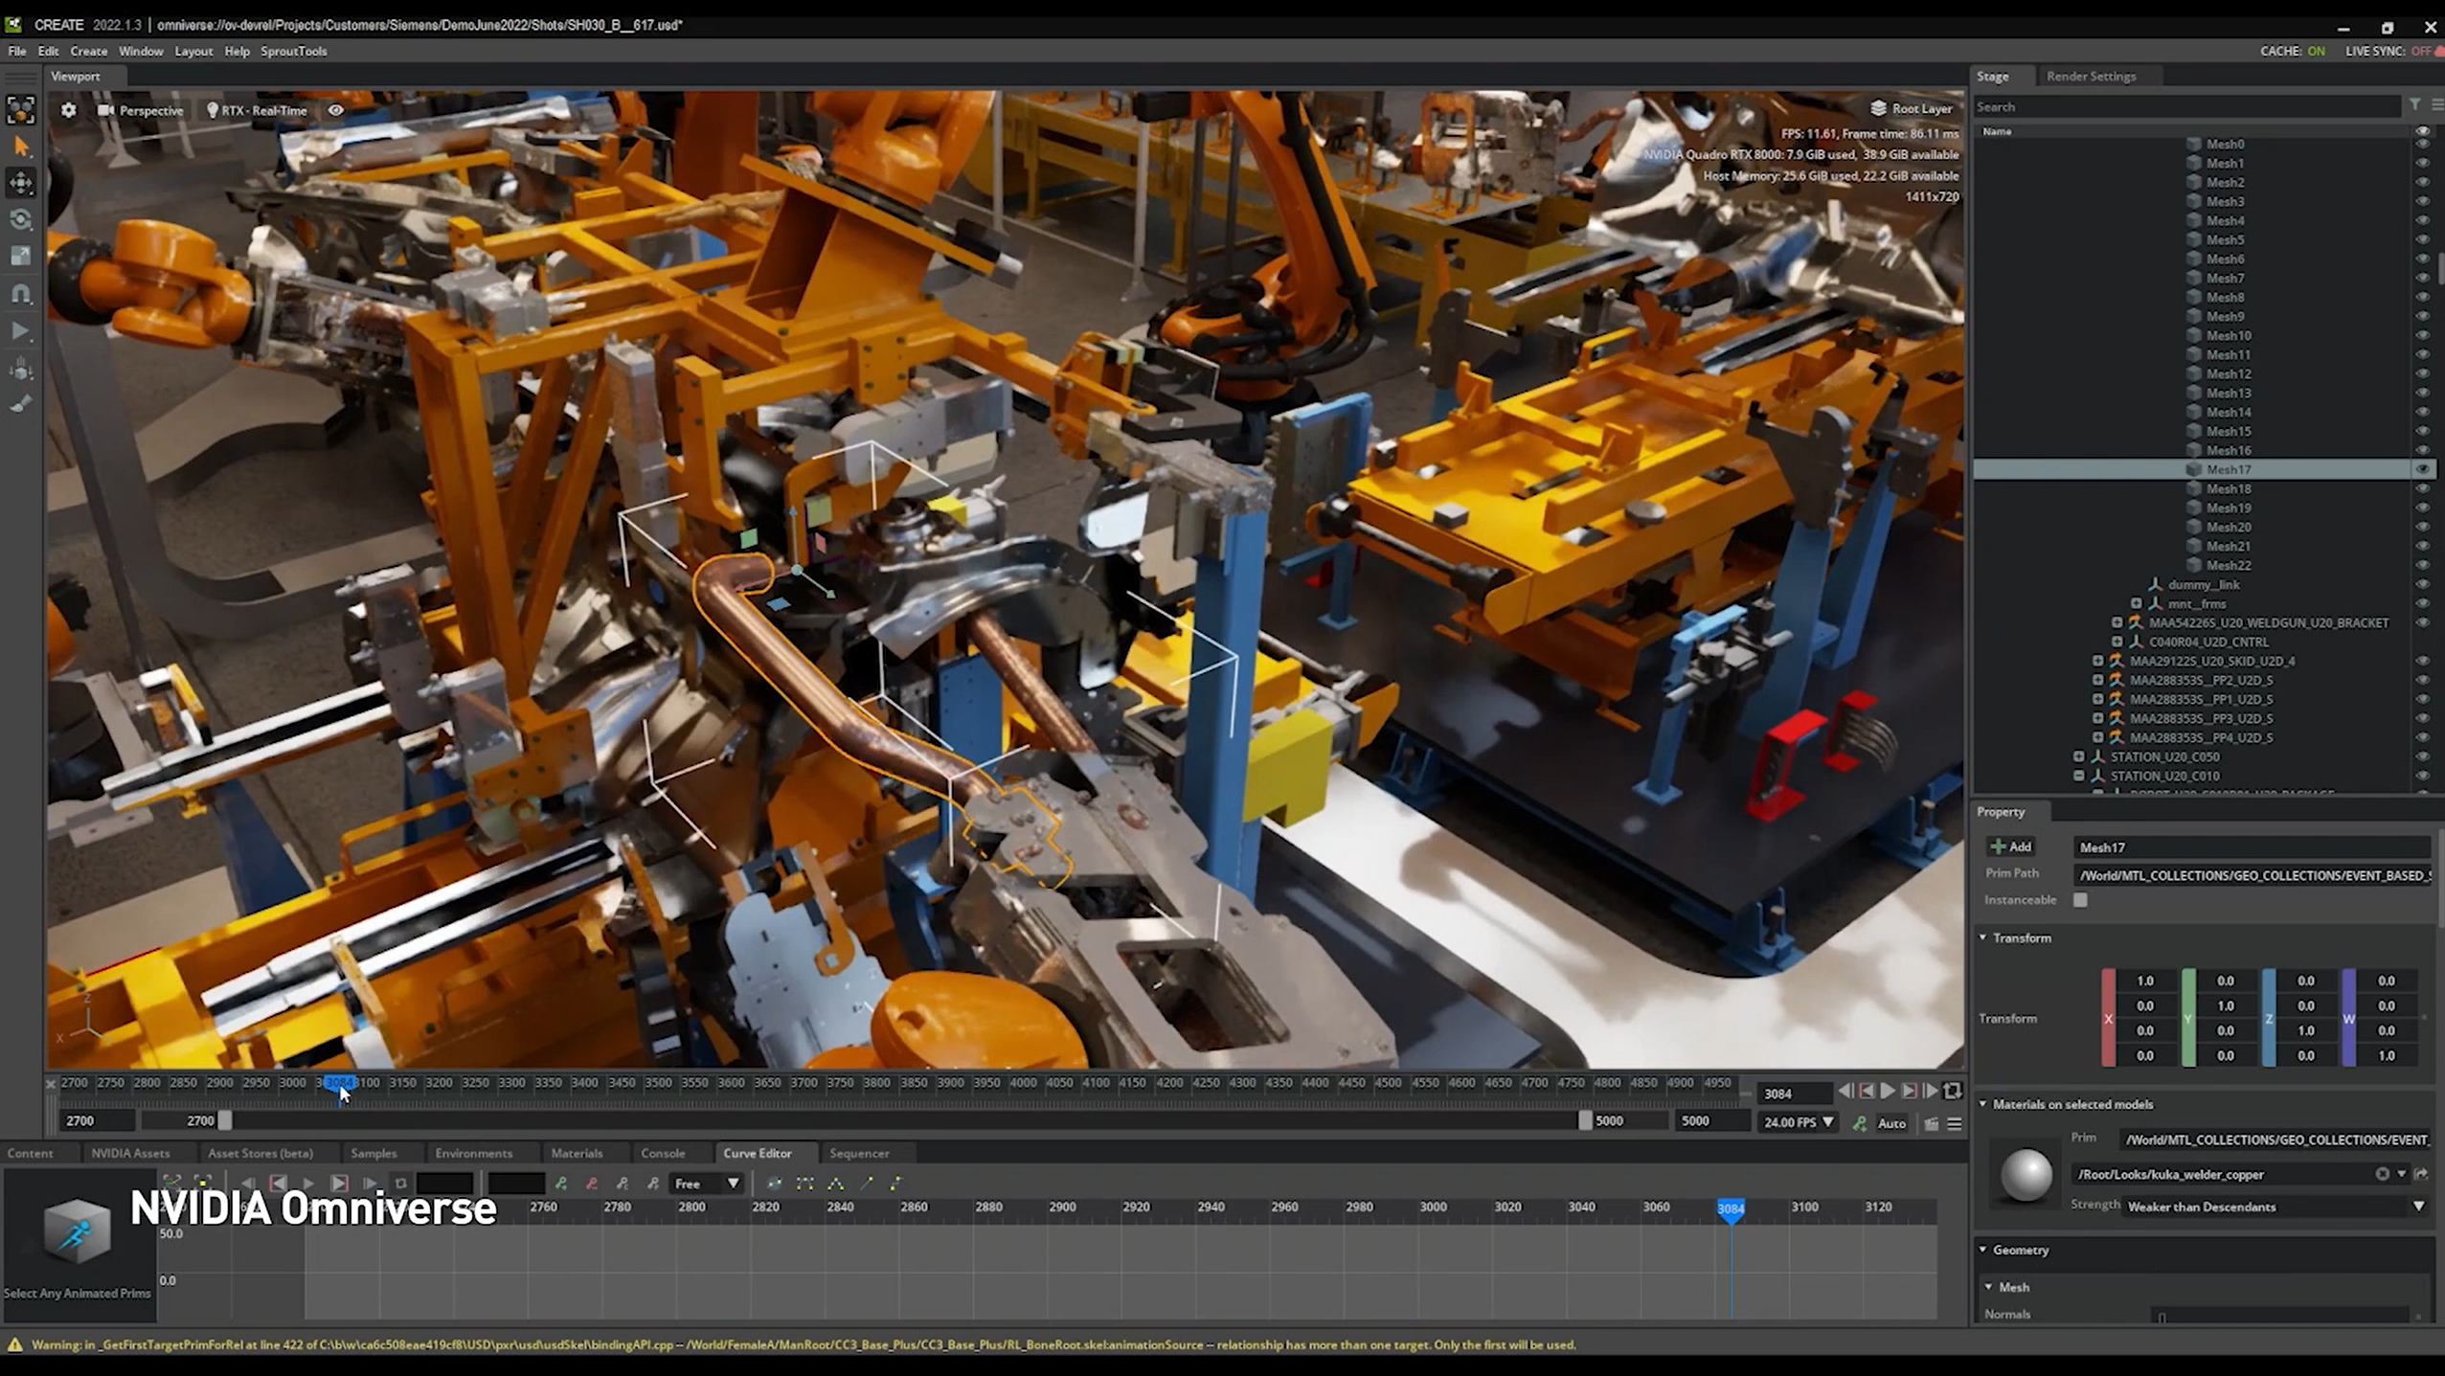Open the 24.00 FPS dropdown
Viewport: 2445px width, 1376px height.
click(x=1798, y=1122)
